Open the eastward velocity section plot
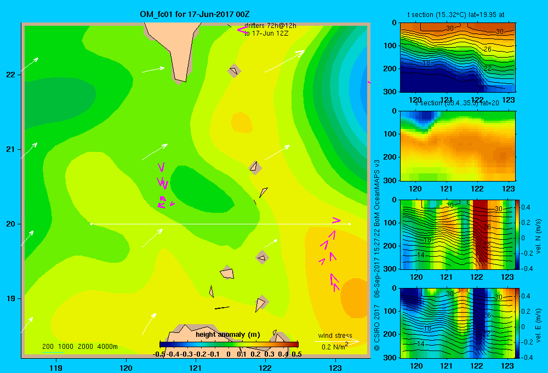Viewport: 548px width, 373px height. coord(458,323)
